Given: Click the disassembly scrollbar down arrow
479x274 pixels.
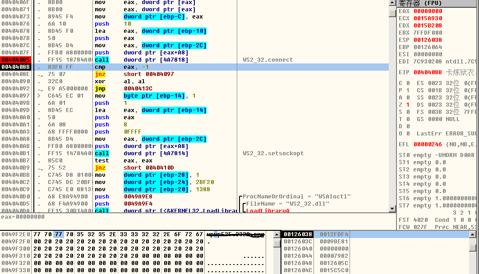Looking at the screenshot, I should tap(392, 209).
